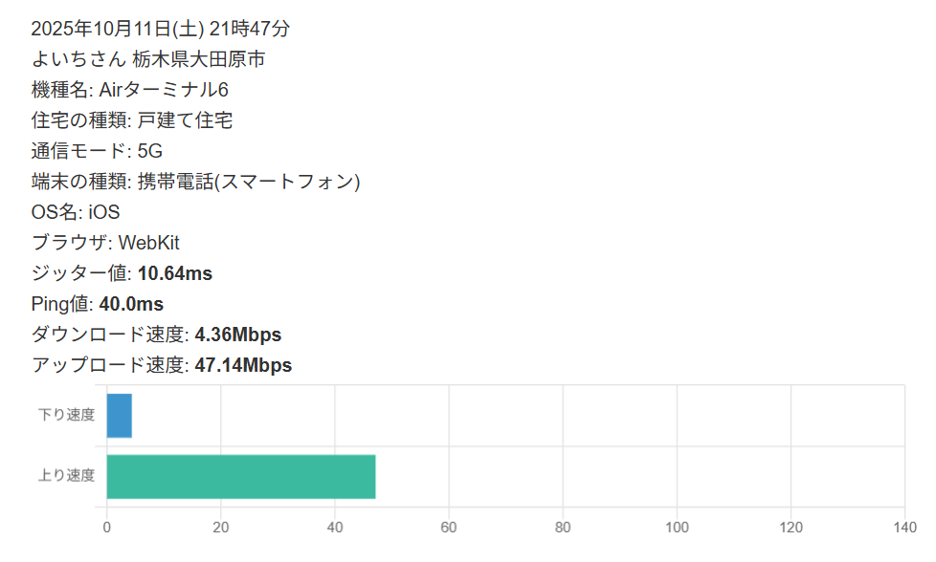Screen dimensions: 936x562
Task: Click the download speed value 4.36Mbps
Action: pyautogui.click(x=237, y=335)
